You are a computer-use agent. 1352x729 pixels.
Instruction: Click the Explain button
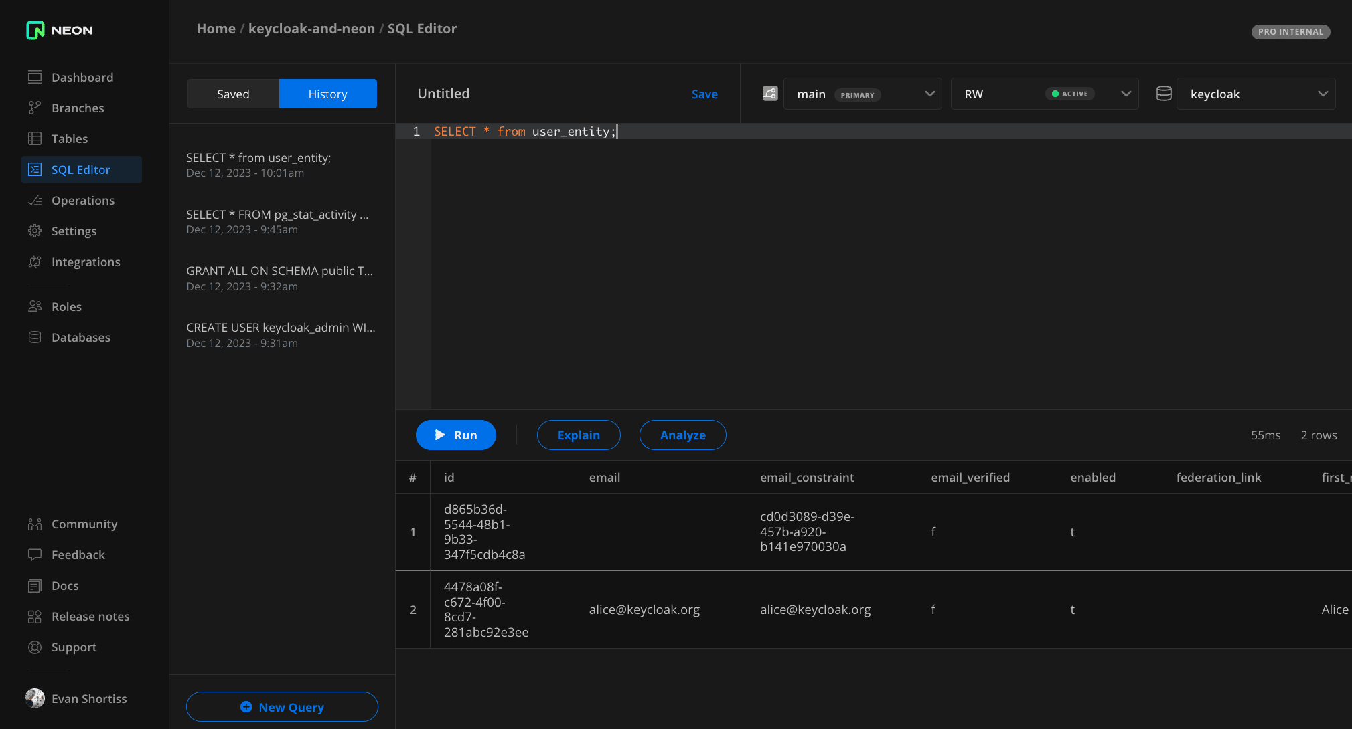(x=579, y=435)
